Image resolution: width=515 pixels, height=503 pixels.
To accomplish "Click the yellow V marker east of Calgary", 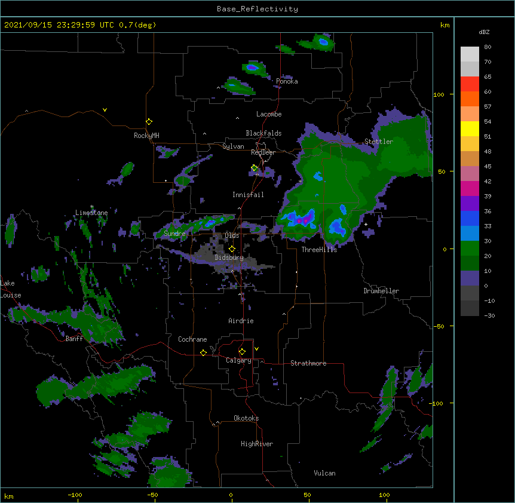I will click(256, 349).
